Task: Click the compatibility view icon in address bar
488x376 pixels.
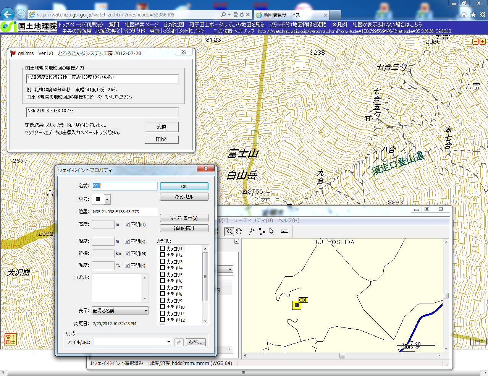Action: point(236,15)
